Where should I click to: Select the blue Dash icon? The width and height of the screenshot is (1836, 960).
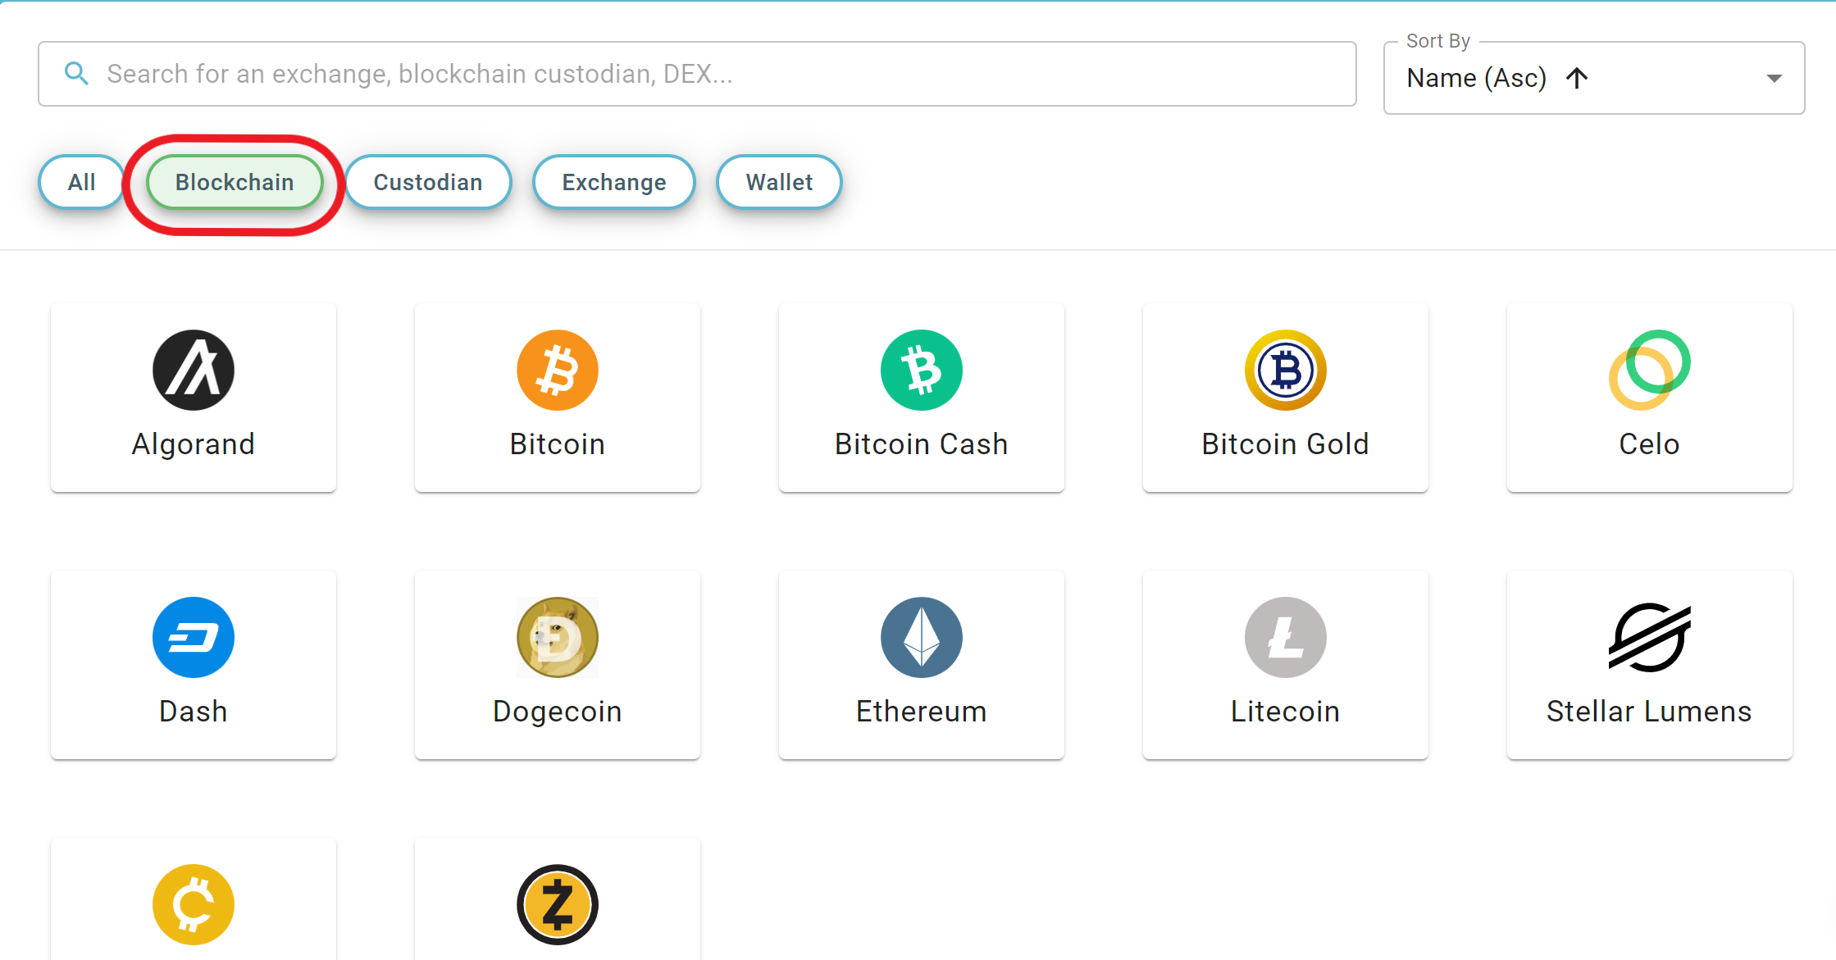point(194,638)
